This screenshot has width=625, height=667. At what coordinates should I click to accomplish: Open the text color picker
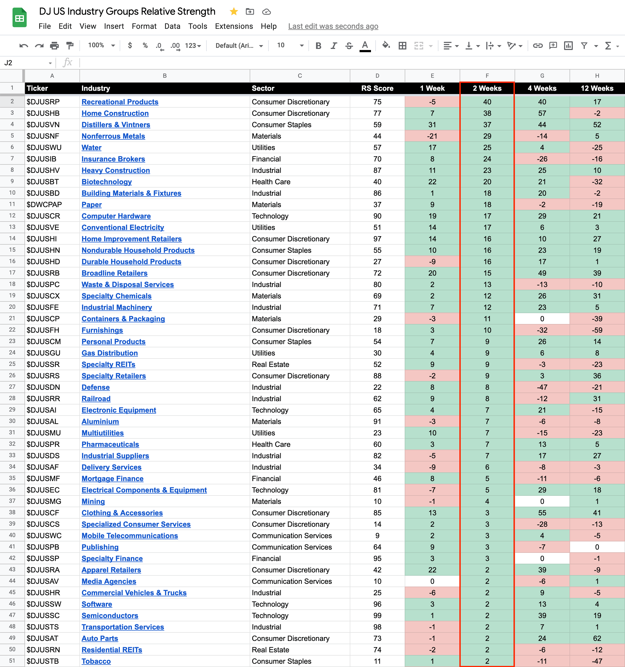coord(365,46)
